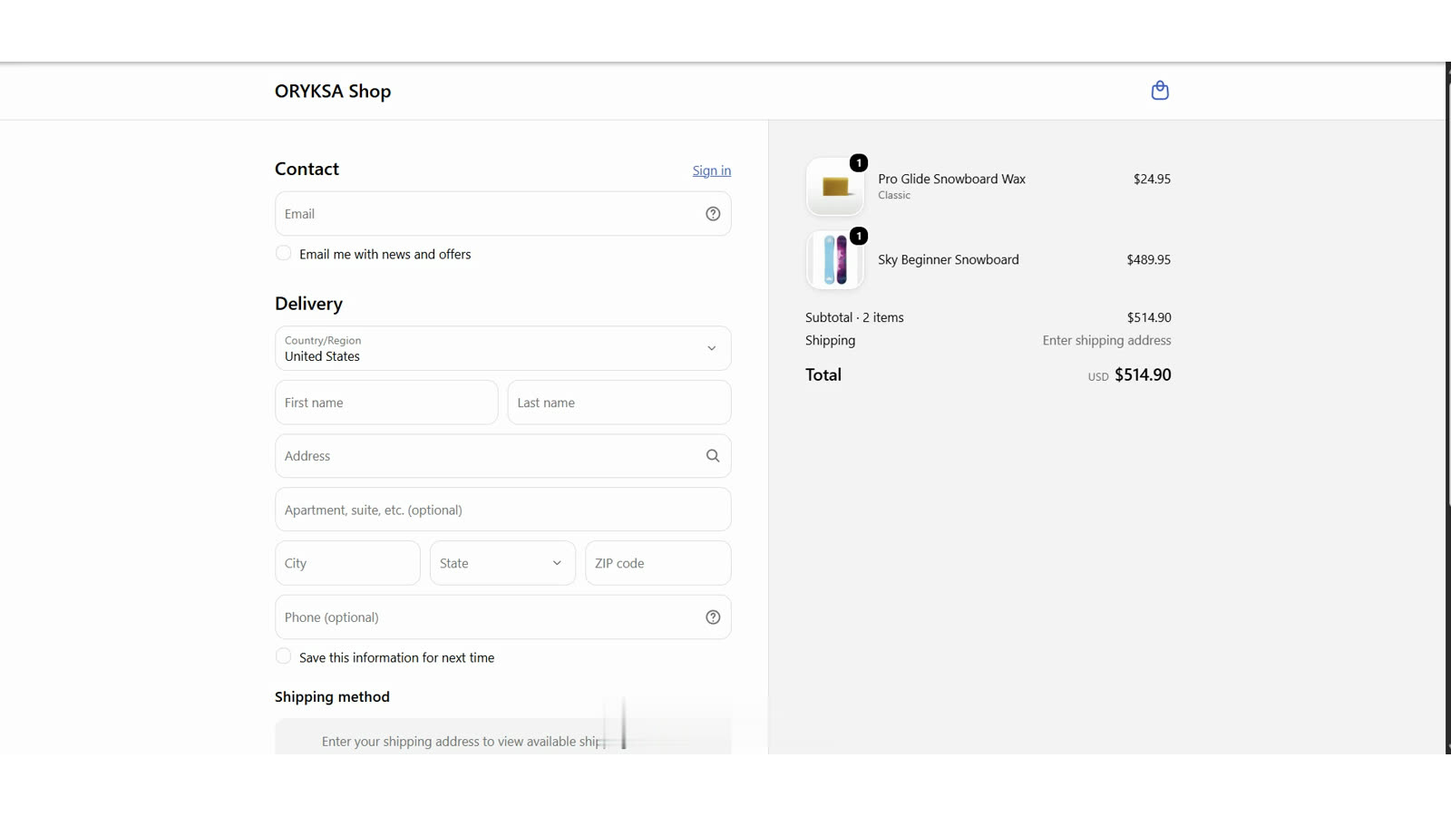Click the Subtotal · 2 items label
The height and width of the screenshot is (816, 1451).
coord(854,317)
